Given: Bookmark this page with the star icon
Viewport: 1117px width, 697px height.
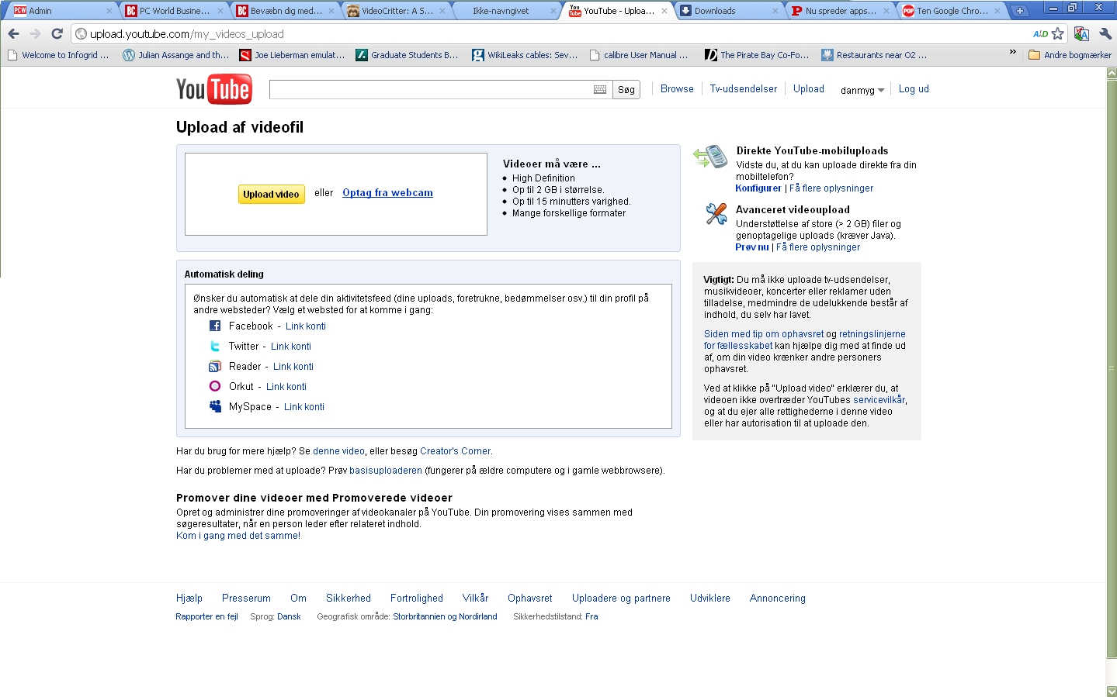Looking at the screenshot, I should coord(1057,34).
